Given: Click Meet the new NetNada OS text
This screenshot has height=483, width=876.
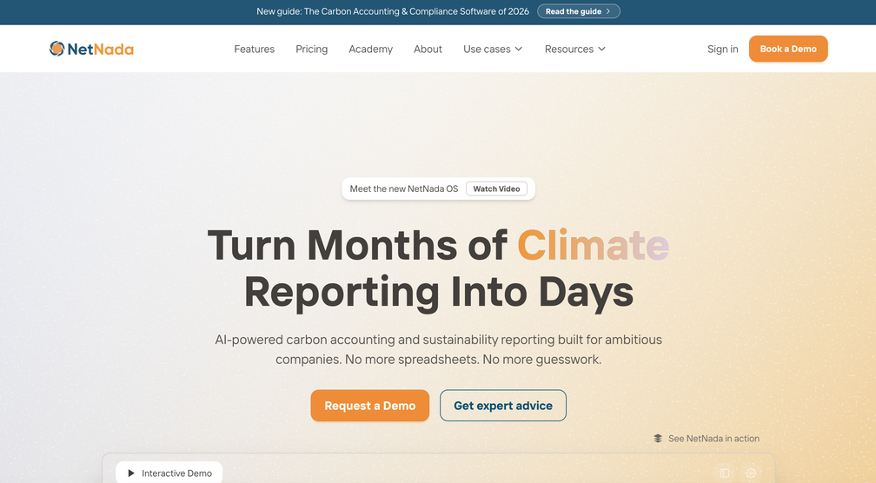Looking at the screenshot, I should pos(404,189).
